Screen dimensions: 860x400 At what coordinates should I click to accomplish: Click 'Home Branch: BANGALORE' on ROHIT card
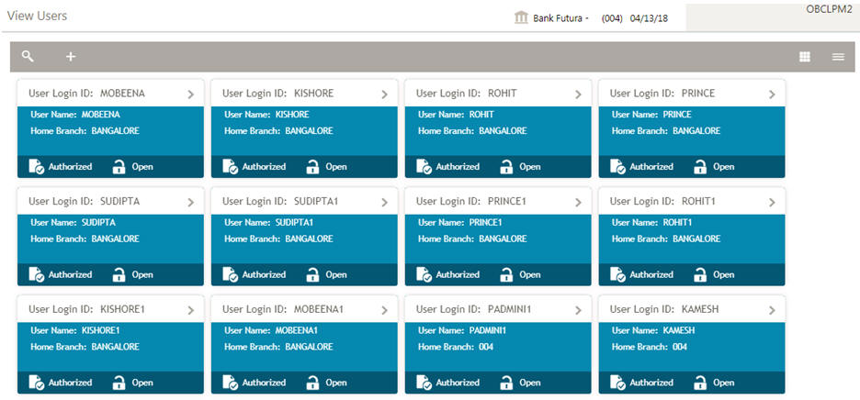[472, 131]
